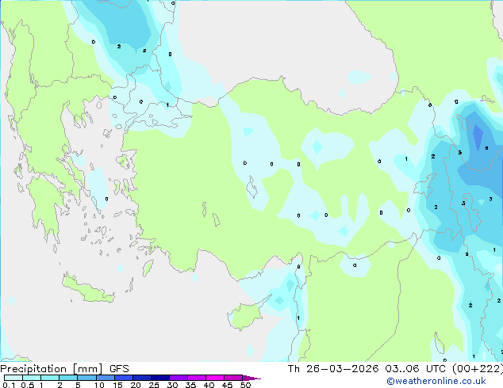Click the '10' legend scale label
This screenshot has width=503, height=388.
(99, 385)
